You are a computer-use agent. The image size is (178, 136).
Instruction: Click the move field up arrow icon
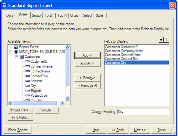161,40
